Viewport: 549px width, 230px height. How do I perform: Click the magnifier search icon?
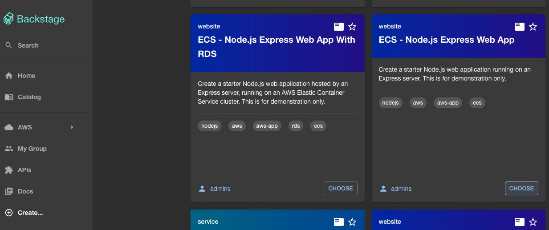[x=8, y=45]
